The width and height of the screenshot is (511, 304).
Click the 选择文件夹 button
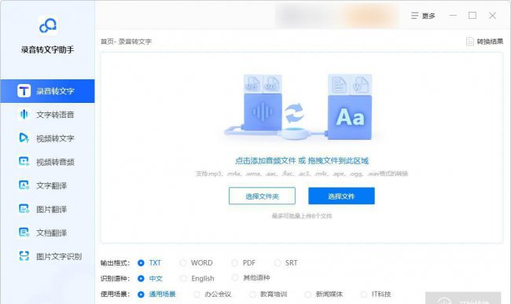coord(262,196)
